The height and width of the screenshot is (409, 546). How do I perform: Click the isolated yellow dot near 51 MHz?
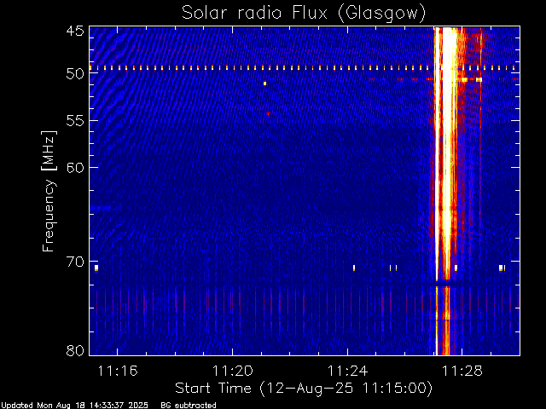[x=265, y=84]
